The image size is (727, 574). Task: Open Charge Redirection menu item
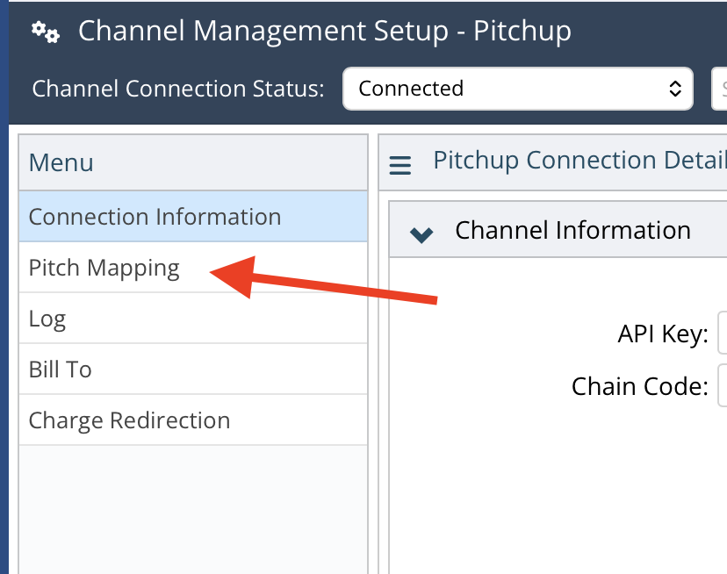click(193, 420)
